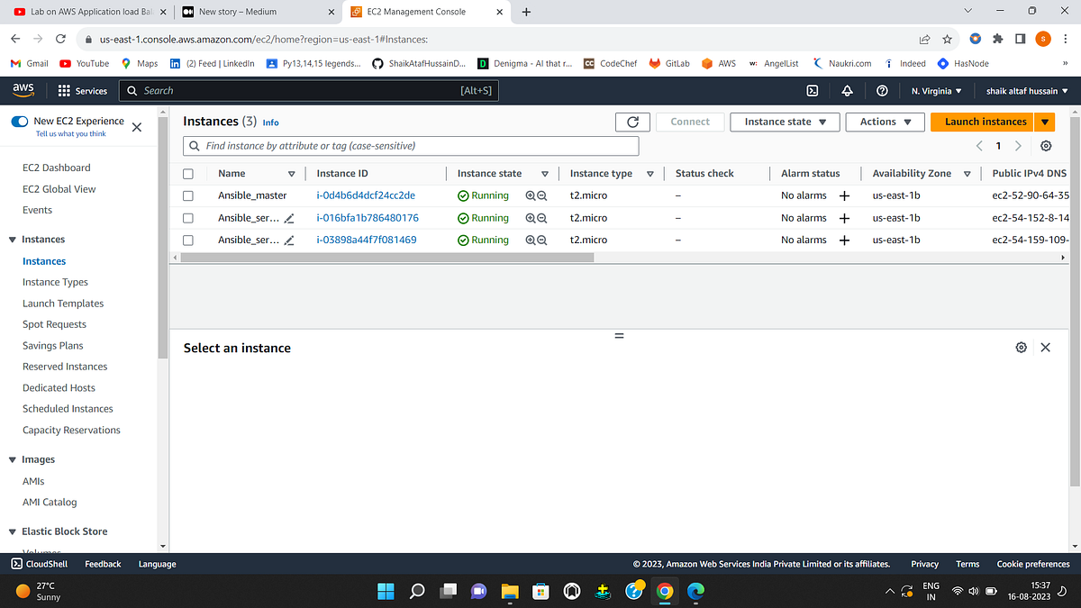The height and width of the screenshot is (608, 1081).
Task: Open Chrome from the taskbar
Action: point(665,591)
